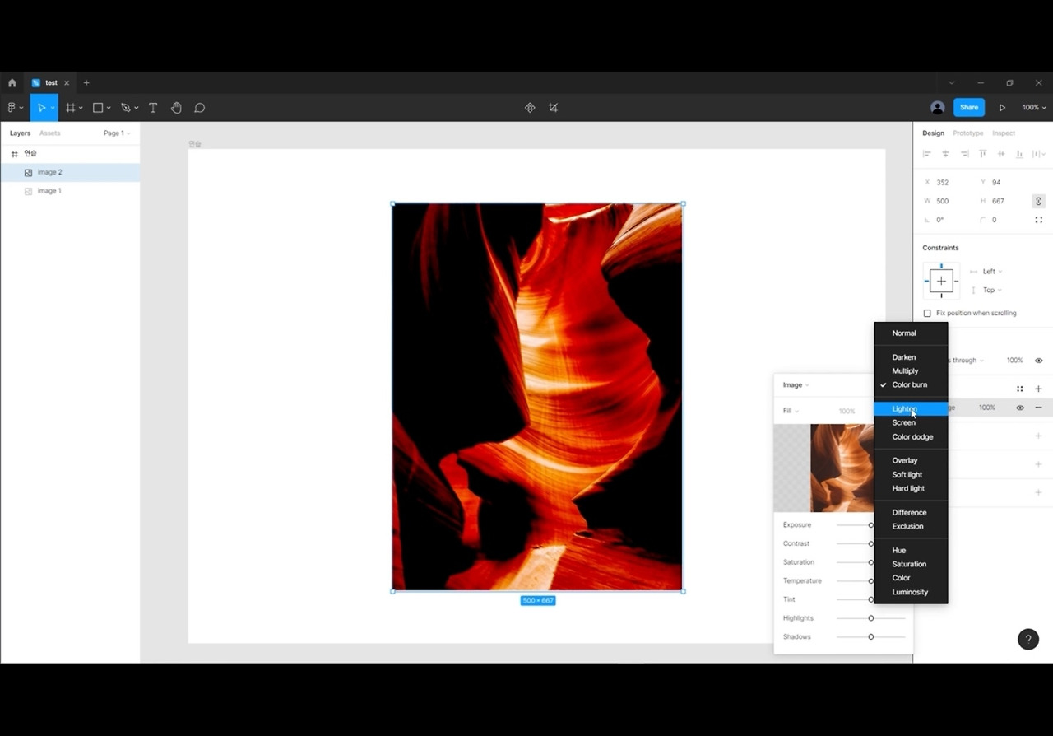This screenshot has height=736, width=1053.
Task: Open vertical constraint Top dropdown
Action: pyautogui.click(x=993, y=290)
